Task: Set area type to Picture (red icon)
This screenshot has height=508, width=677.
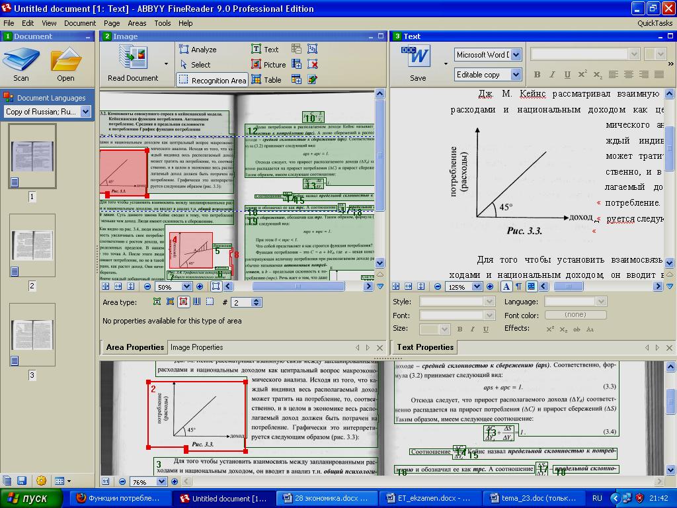Action: pyautogui.click(x=184, y=302)
